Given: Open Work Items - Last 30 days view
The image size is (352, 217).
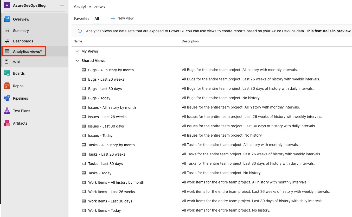Looking at the screenshot, I should click(x=110, y=201).
